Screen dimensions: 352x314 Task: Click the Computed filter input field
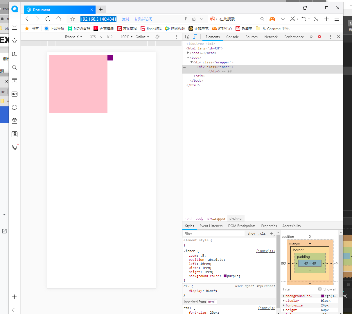tap(299, 289)
